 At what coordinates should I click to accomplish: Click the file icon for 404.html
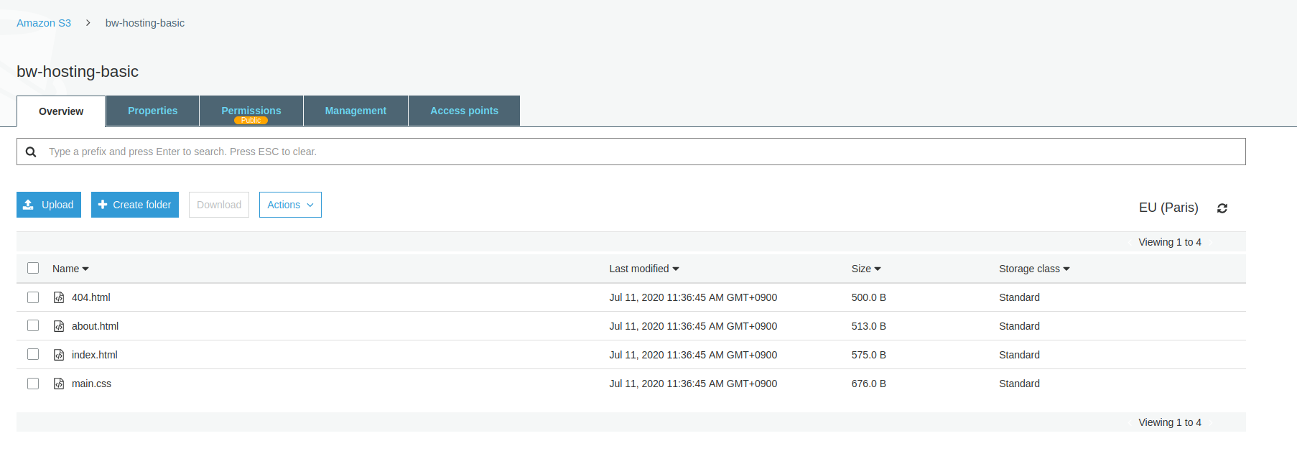coord(59,297)
